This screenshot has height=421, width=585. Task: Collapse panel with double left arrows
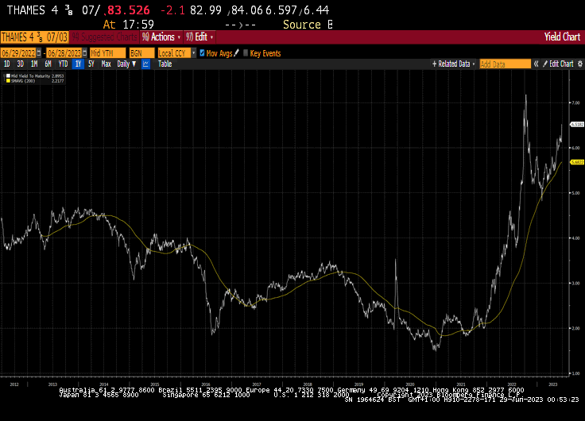pos(536,64)
